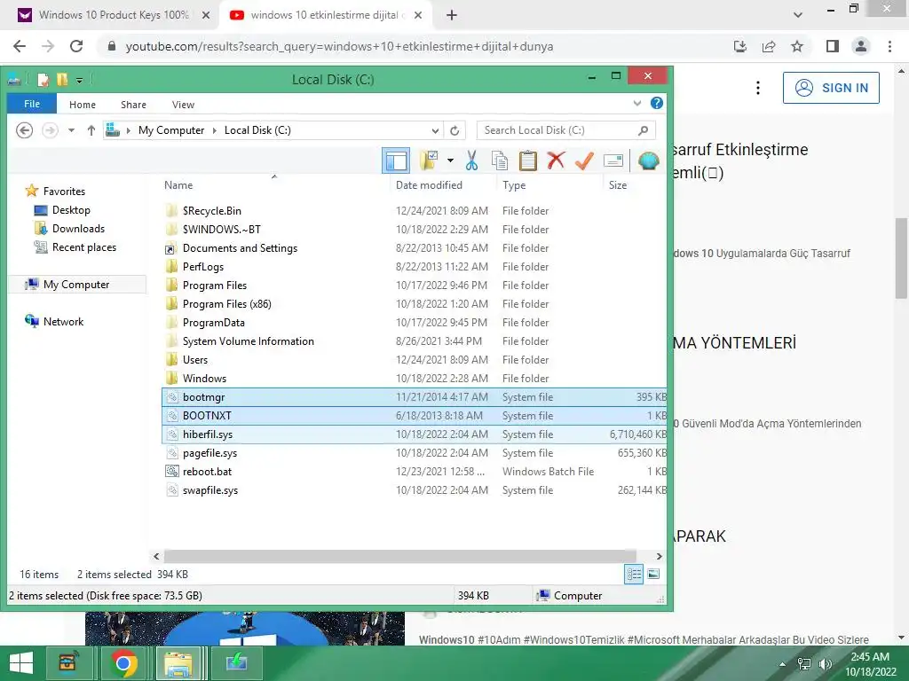Click the Search Local Disk (C:) field
909x681 pixels.
565,130
